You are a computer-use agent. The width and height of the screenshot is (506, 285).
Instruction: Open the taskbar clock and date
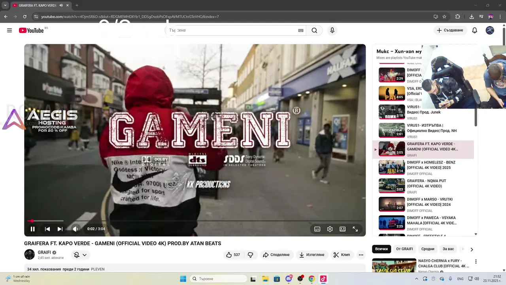pos(492,279)
